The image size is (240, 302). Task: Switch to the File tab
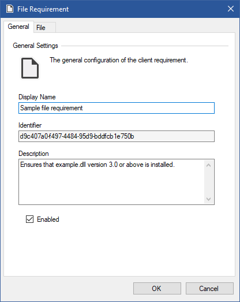click(44, 28)
